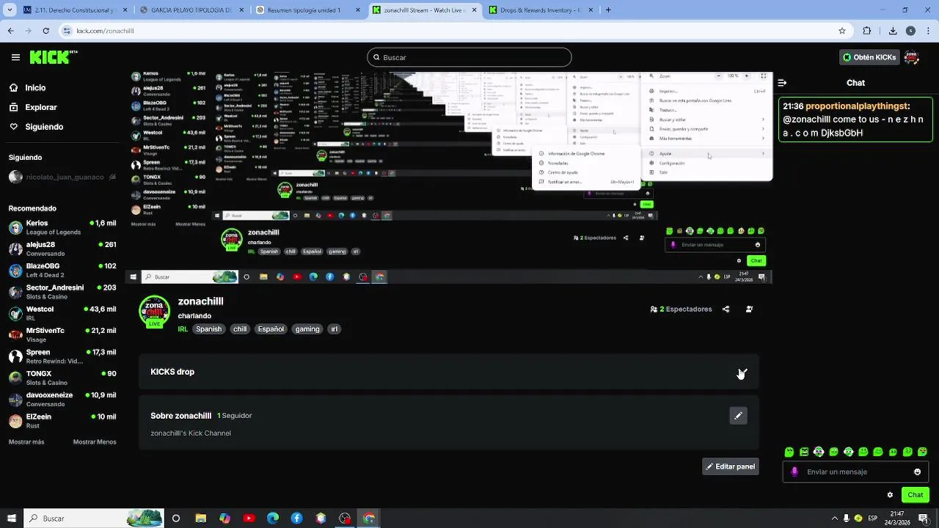Viewport: 939px width, 528px height.
Task: Open the emoji picker in chat input
Action: (x=917, y=472)
